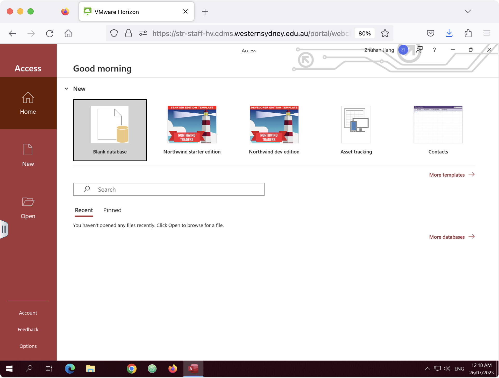Pick the Asset tracking template
Screen dimensions: 499x378
(356, 130)
